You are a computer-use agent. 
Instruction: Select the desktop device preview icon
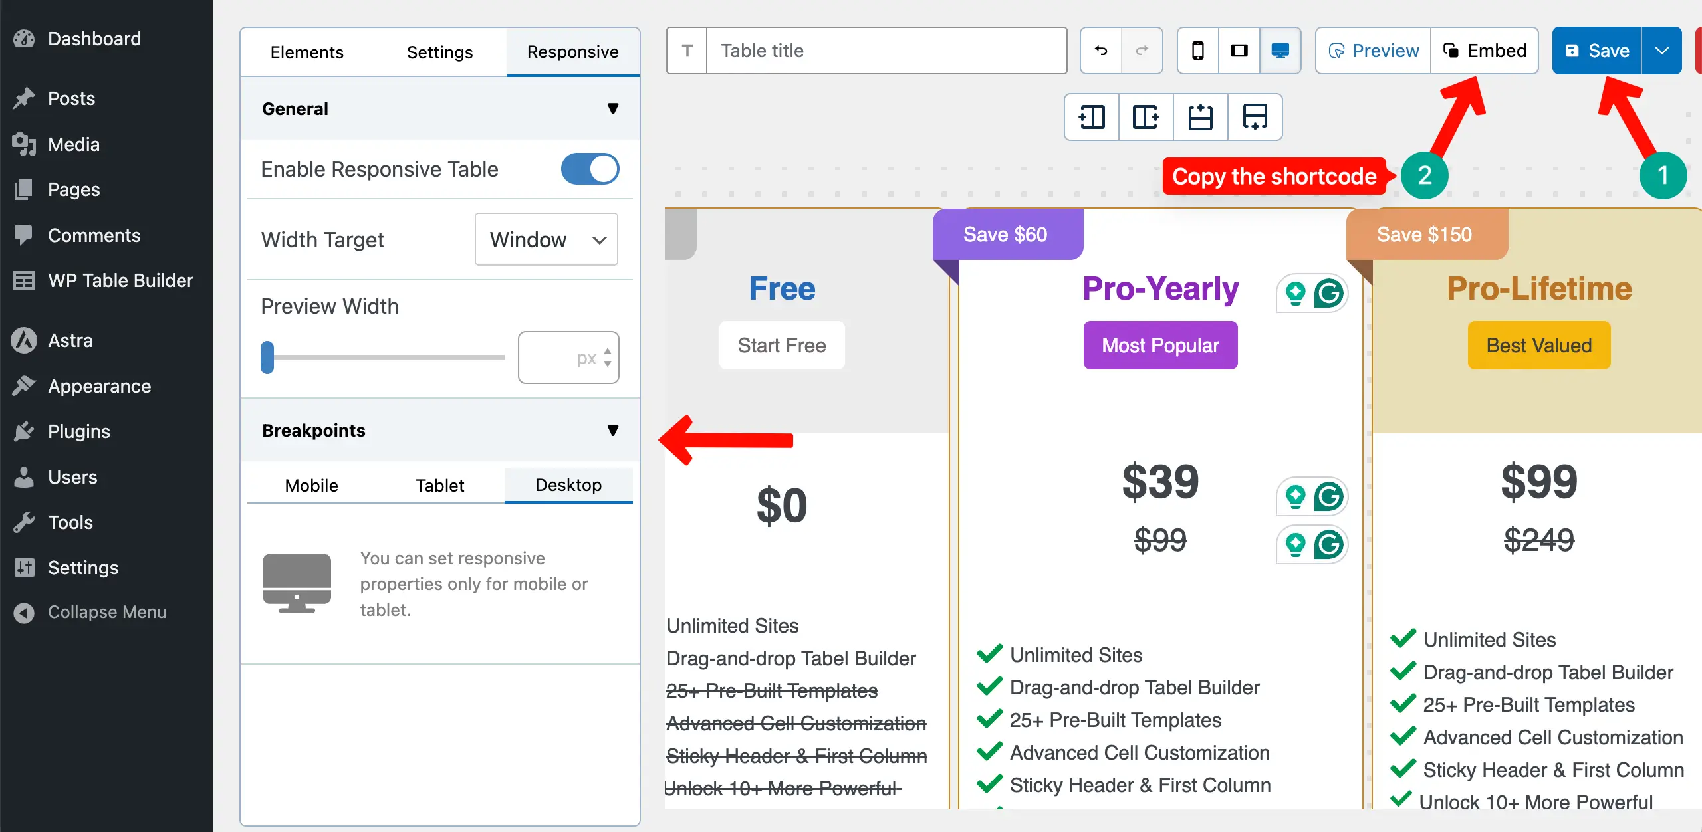(1280, 51)
